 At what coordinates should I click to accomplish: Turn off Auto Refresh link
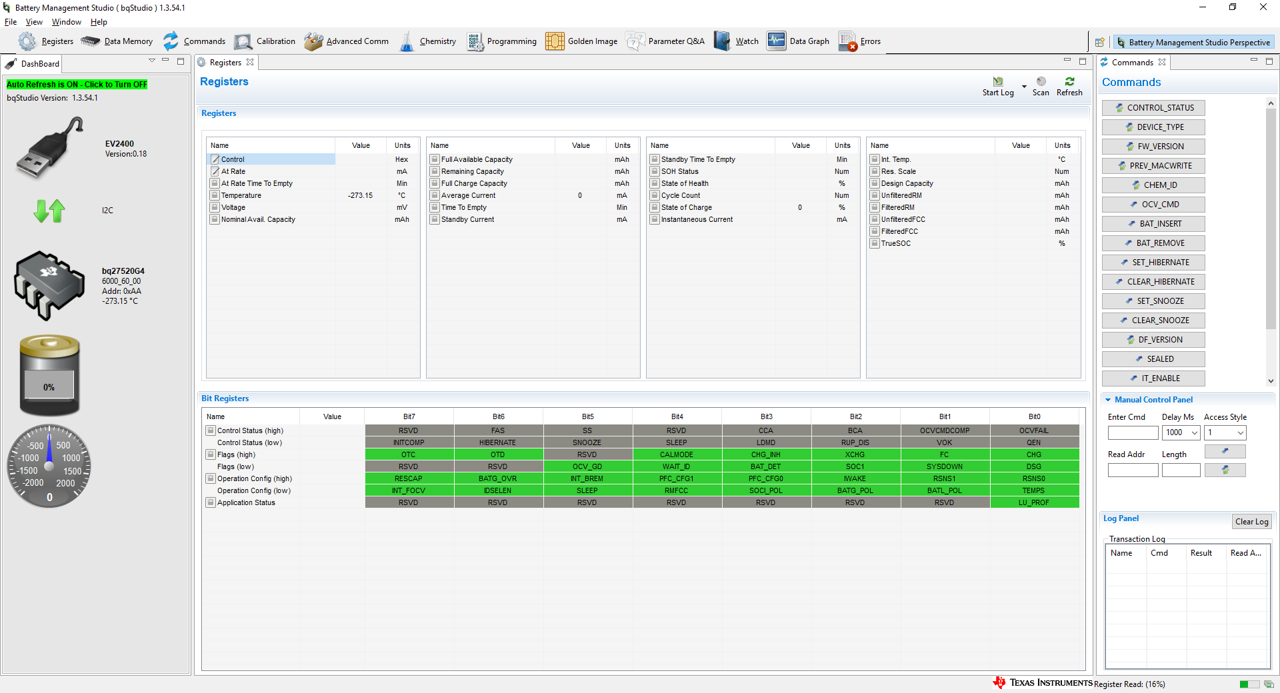(77, 85)
